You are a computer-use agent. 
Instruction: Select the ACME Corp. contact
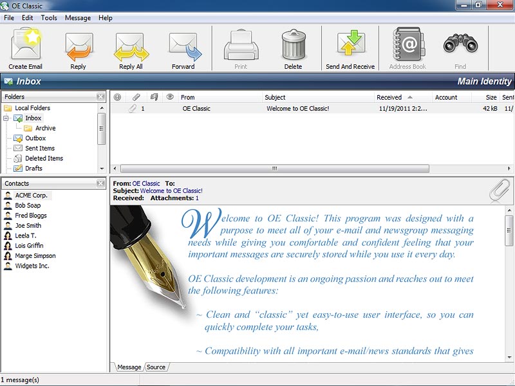tap(31, 196)
